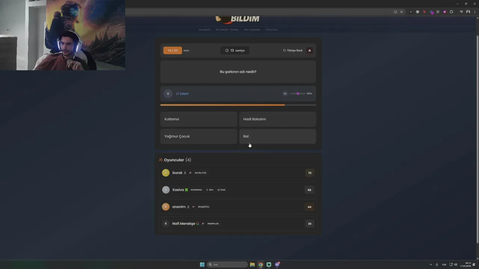Click the add-friend icon beside Nafi Menekşe
Viewport: 479px width, 269px height.
coord(203,224)
